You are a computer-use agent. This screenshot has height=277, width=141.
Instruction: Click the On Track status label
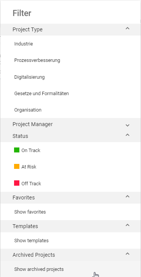click(x=31, y=150)
